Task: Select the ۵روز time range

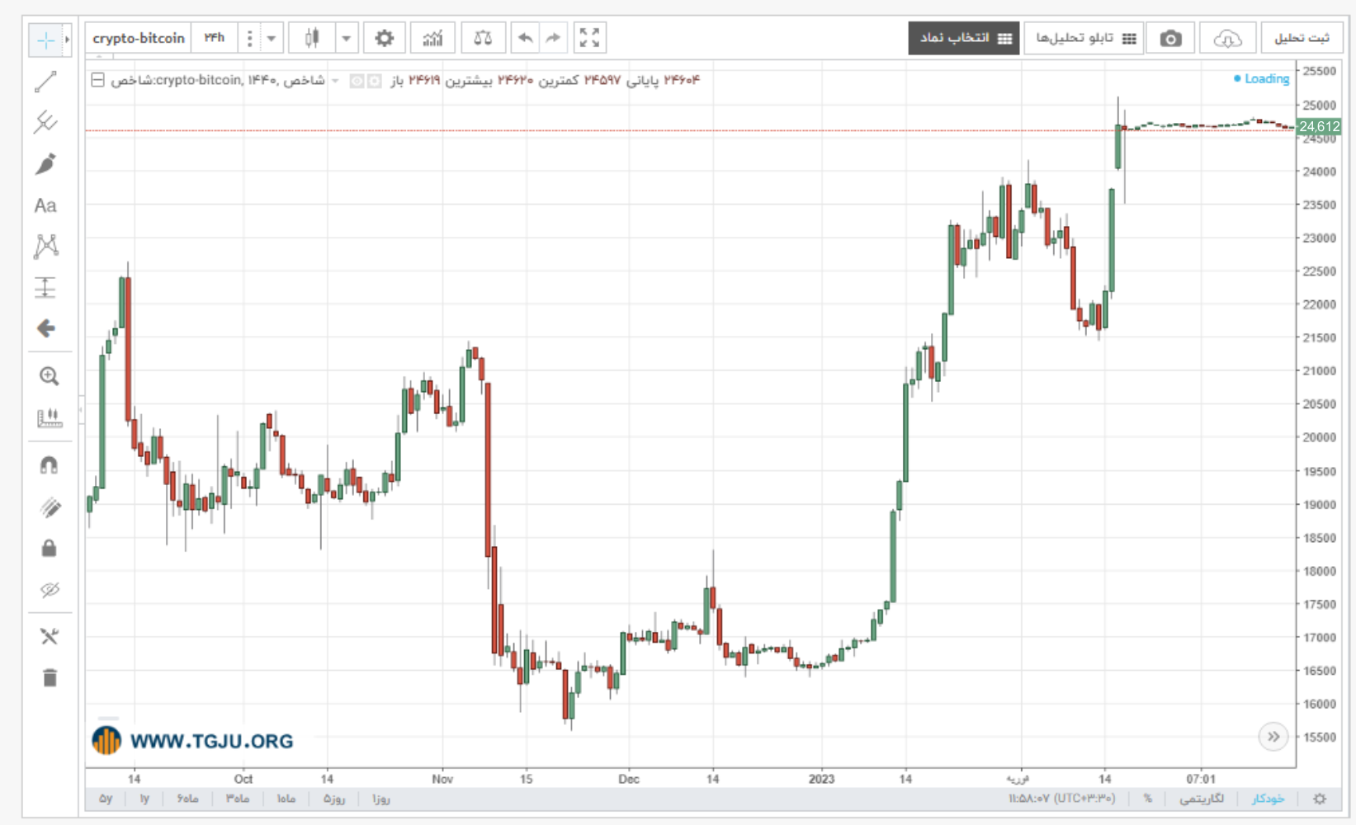Action: (333, 799)
